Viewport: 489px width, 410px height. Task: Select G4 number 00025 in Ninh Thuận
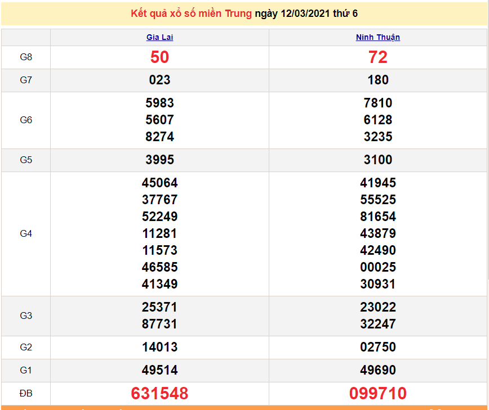(378, 268)
